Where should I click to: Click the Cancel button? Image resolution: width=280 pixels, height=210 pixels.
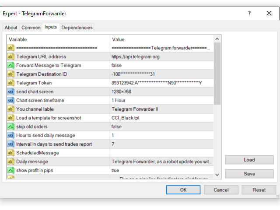pyautogui.click(x=221, y=190)
